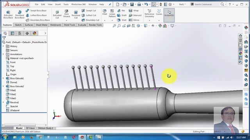Open the Motion Study 1 tab
The width and height of the screenshot is (250, 140).
click(x=46, y=128)
